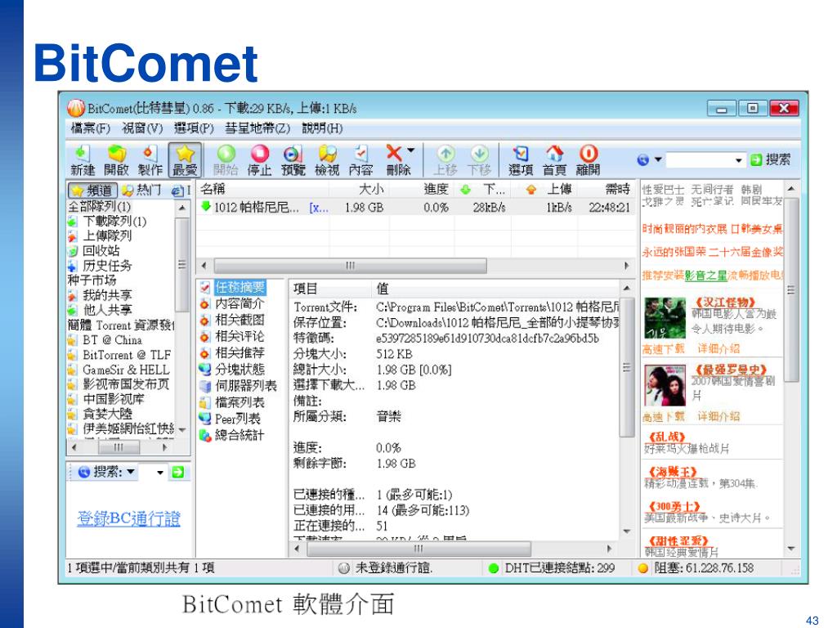Click the 汉江怪物 movie thumbnail
The height and width of the screenshot is (628, 837).
(x=665, y=318)
